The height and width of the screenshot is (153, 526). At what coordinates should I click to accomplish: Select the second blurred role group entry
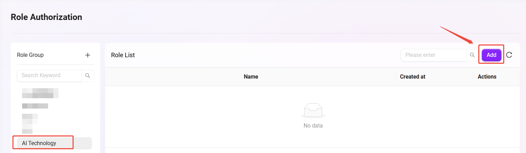(x=35, y=106)
